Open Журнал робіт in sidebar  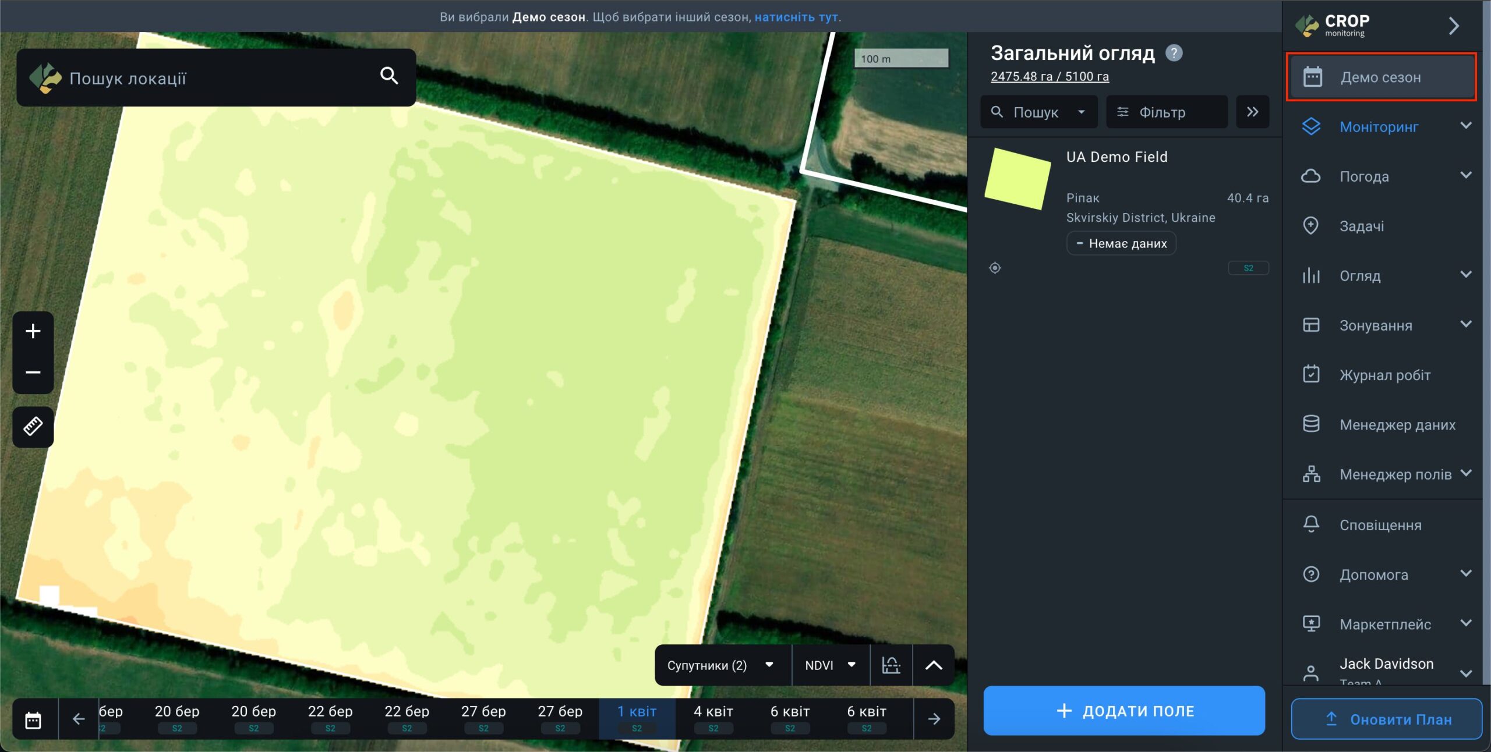(1384, 375)
